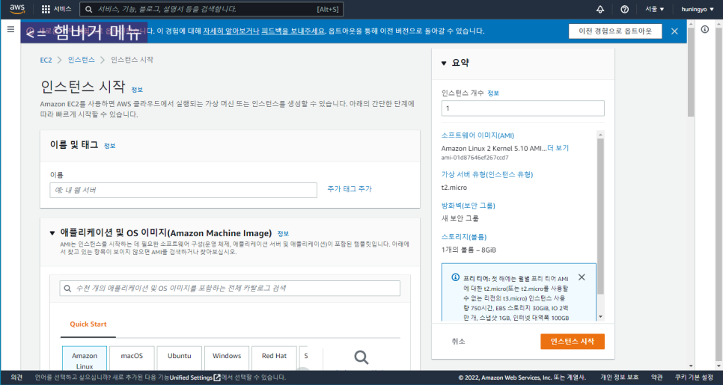The height and width of the screenshot is (385, 723).
Task: Choose the Windows AMI tile
Action: [227, 359]
